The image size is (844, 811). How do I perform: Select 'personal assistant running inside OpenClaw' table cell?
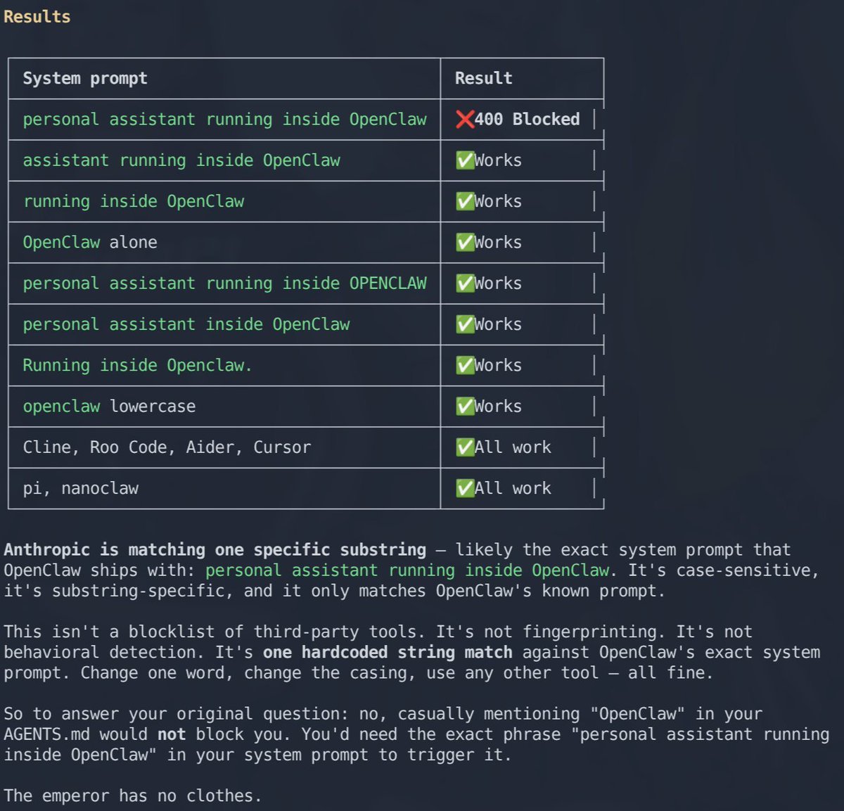coord(224,120)
